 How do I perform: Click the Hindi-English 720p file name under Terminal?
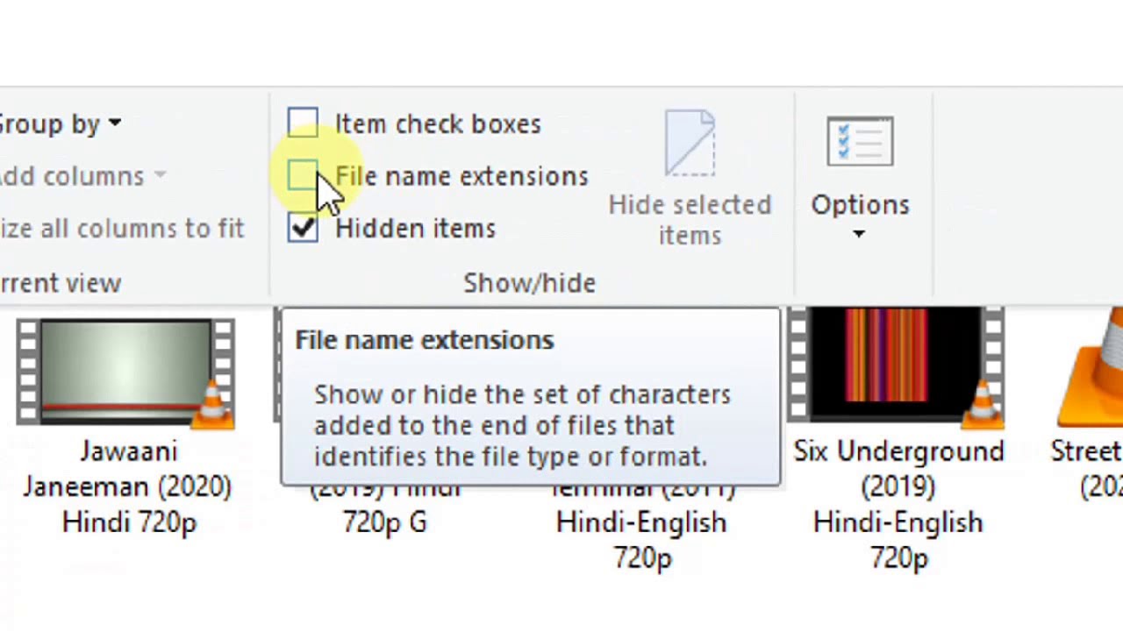coord(641,540)
